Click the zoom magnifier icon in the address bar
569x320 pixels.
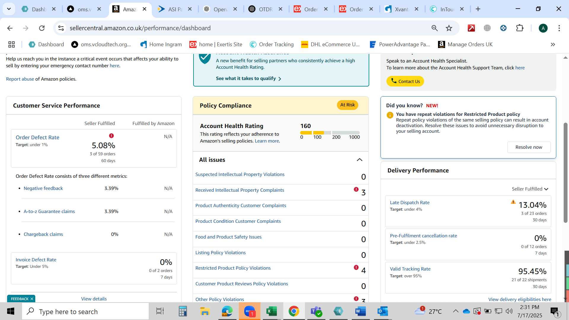coord(434,28)
